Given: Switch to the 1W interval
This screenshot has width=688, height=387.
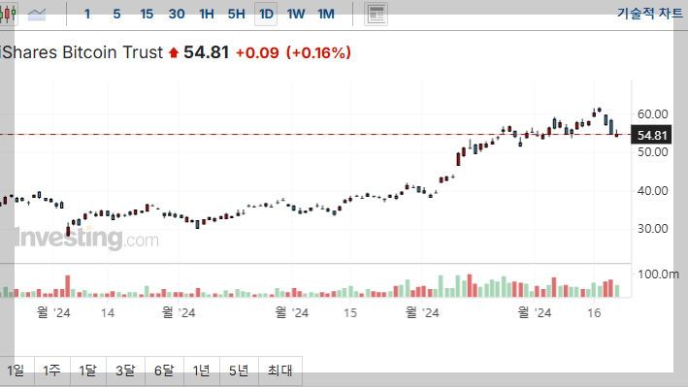Looking at the screenshot, I should [296, 14].
